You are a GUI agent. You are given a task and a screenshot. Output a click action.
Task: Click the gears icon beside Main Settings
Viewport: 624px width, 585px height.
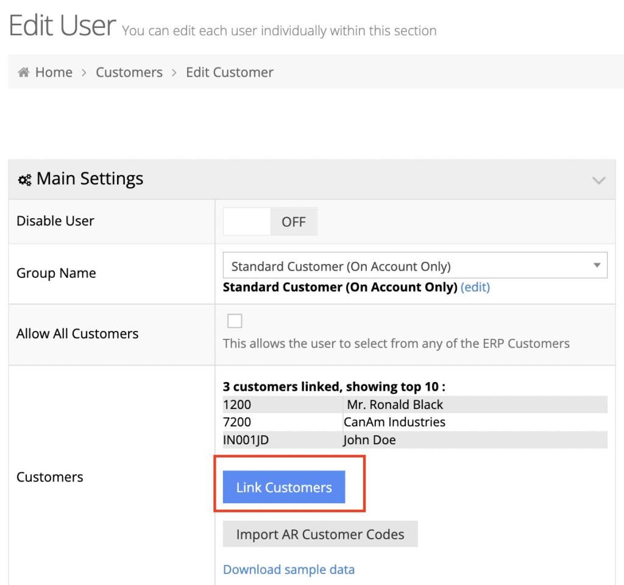(24, 180)
